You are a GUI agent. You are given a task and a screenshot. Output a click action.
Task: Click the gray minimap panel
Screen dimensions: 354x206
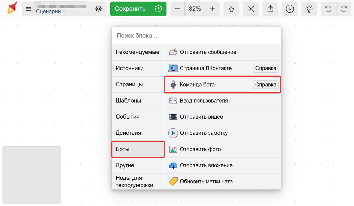[32, 175]
